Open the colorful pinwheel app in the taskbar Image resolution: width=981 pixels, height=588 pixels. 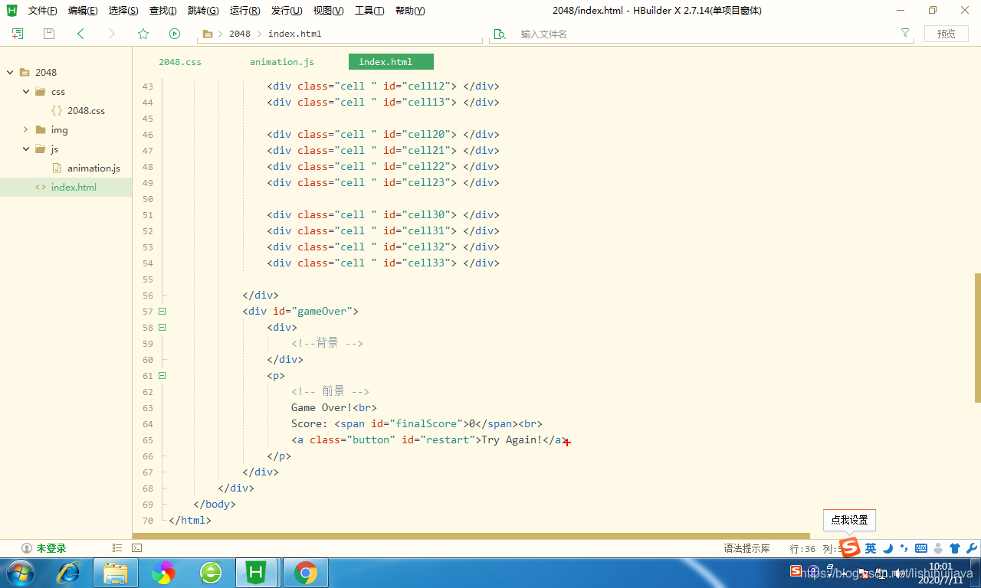tap(163, 573)
